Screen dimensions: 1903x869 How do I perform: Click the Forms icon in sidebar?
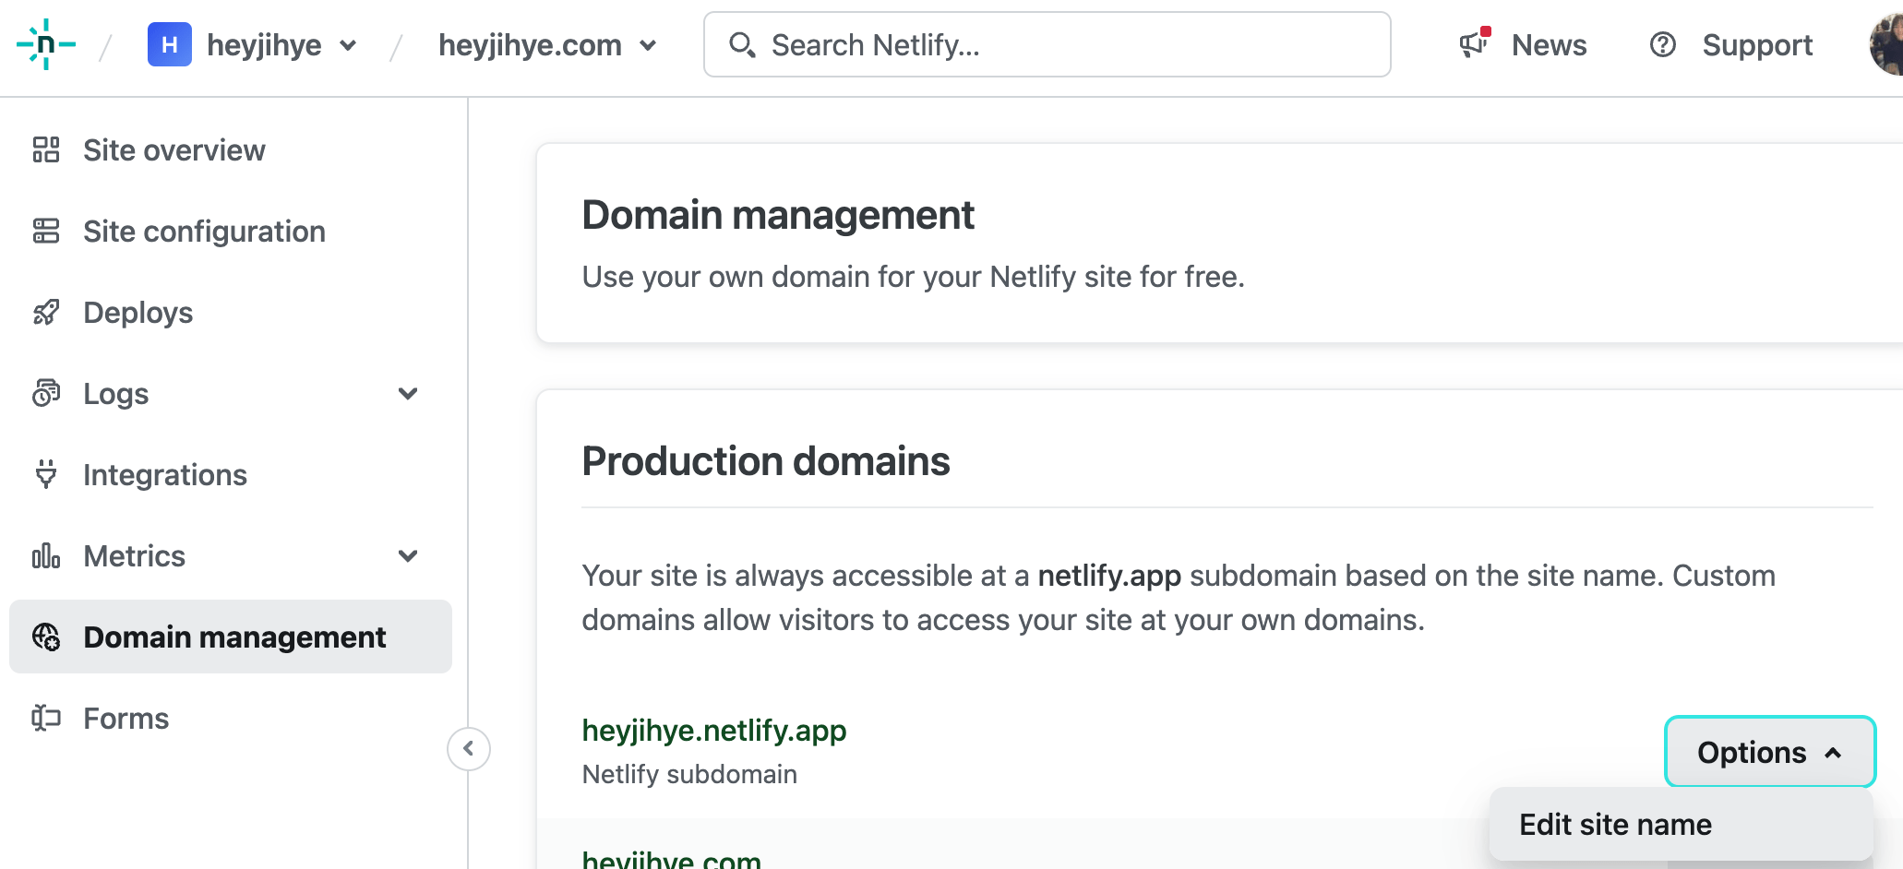46,718
